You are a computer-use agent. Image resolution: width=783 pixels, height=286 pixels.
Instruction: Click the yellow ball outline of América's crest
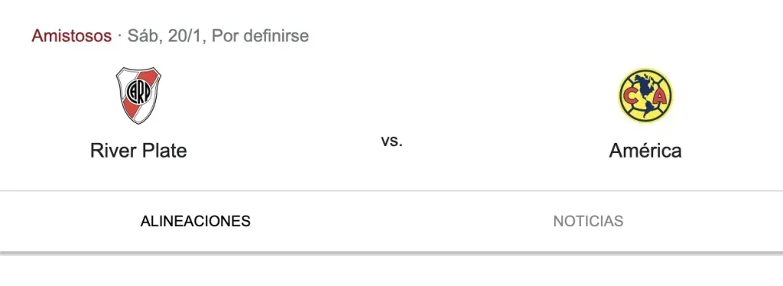coord(645,96)
